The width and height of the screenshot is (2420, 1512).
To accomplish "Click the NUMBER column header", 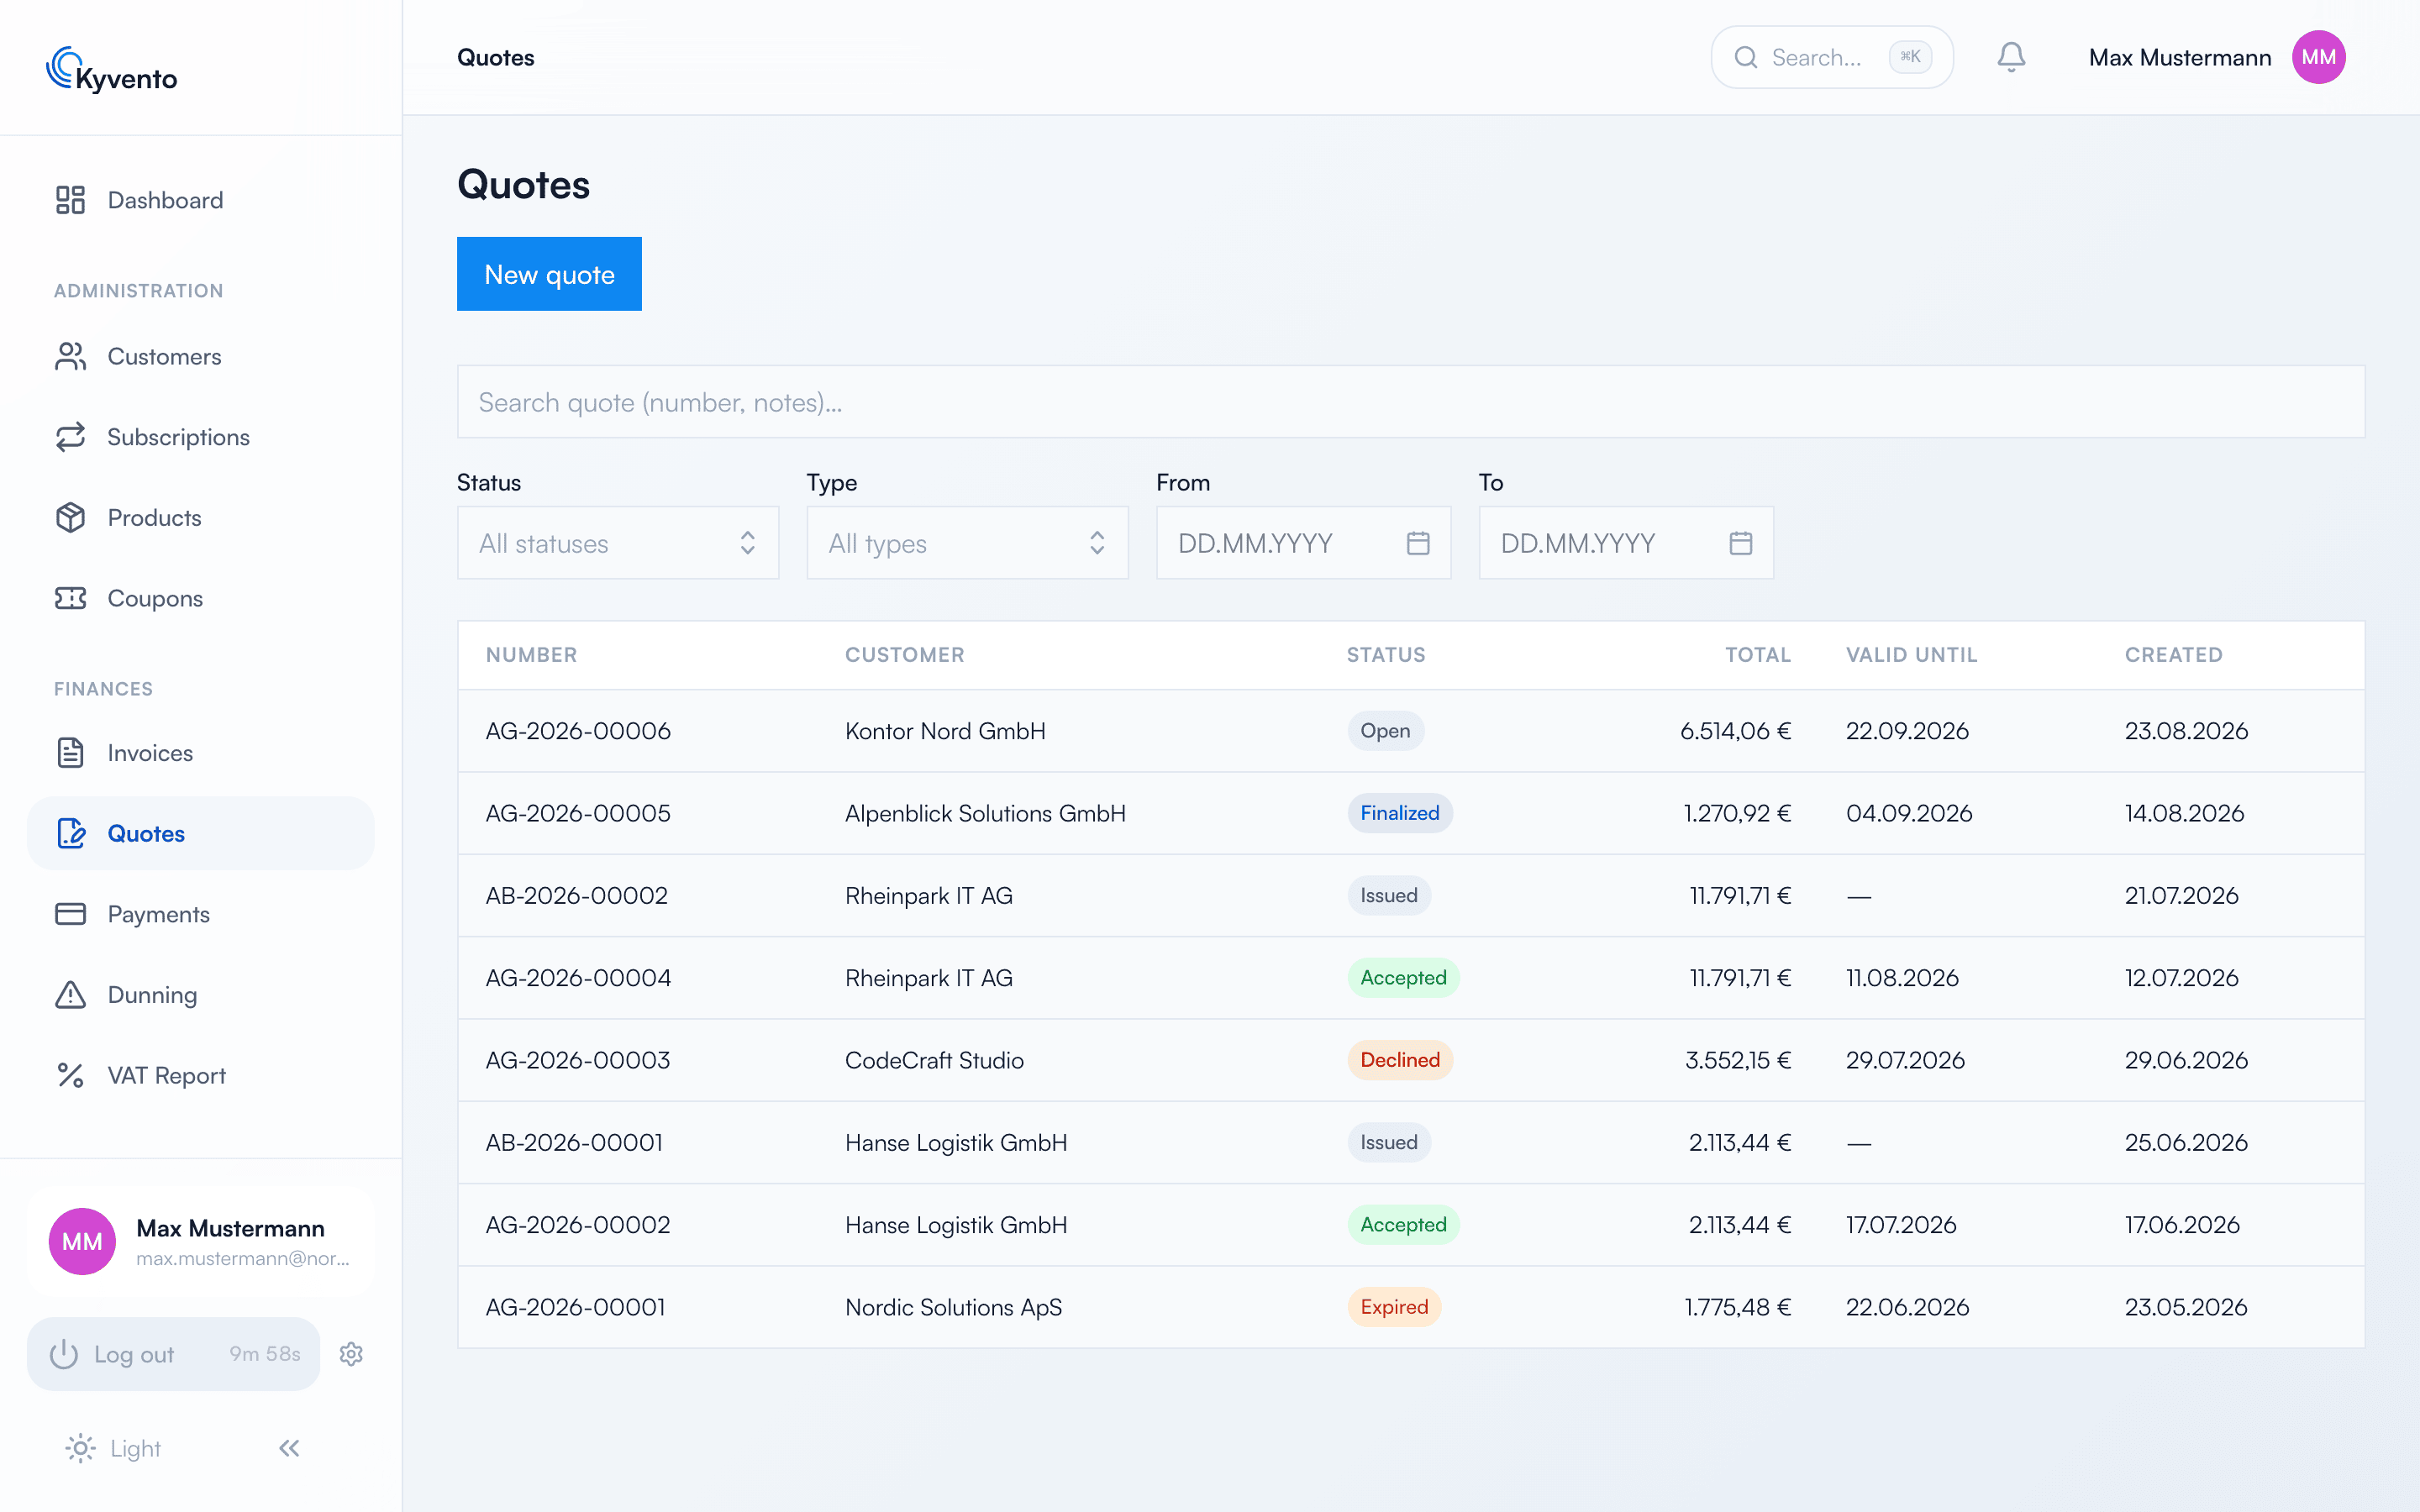I will click(531, 655).
